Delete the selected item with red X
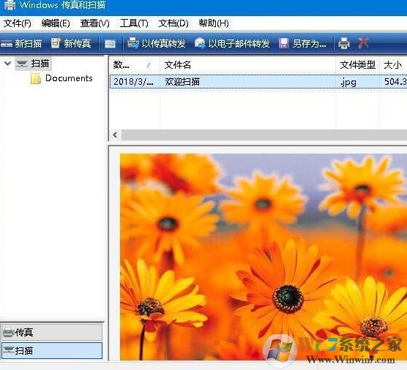This screenshot has height=370, width=407. pyautogui.click(x=363, y=43)
